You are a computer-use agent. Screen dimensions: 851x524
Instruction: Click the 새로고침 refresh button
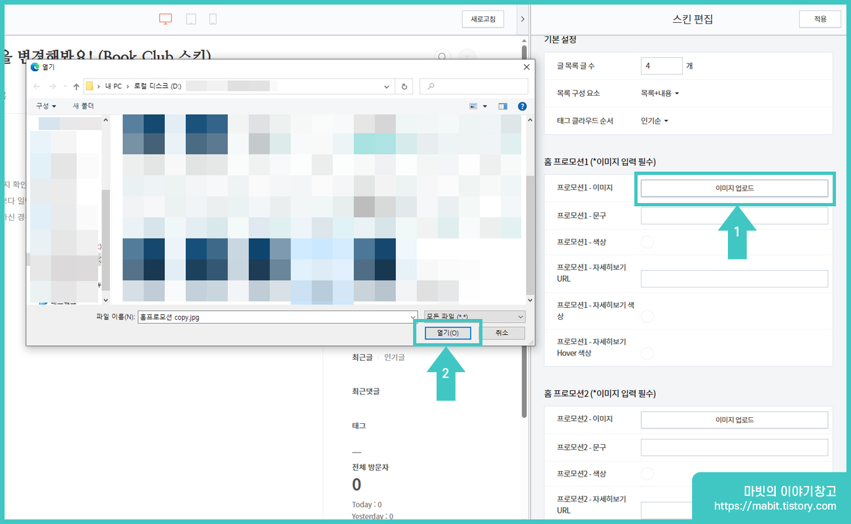click(x=483, y=19)
